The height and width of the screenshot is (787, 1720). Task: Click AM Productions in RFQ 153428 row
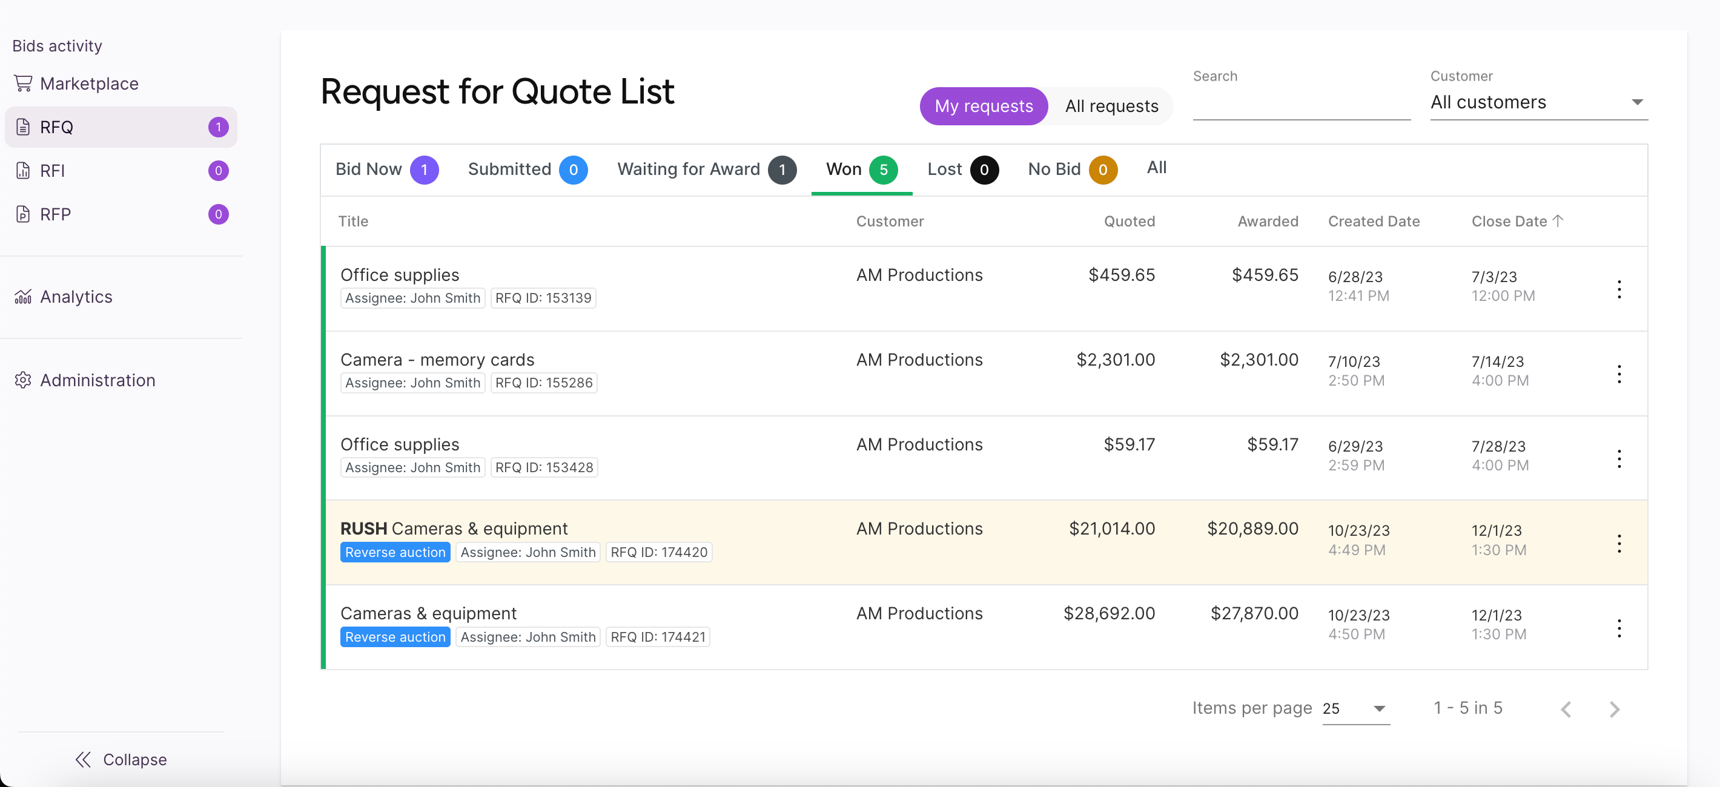coord(919,444)
